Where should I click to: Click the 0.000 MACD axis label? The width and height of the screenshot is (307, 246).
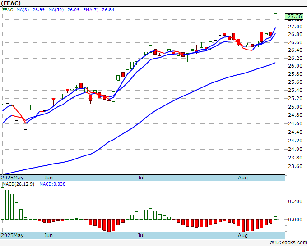(x=295, y=219)
